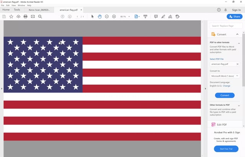Click the tools search field
This screenshot has width=245, height=157.
click(x=226, y=26)
